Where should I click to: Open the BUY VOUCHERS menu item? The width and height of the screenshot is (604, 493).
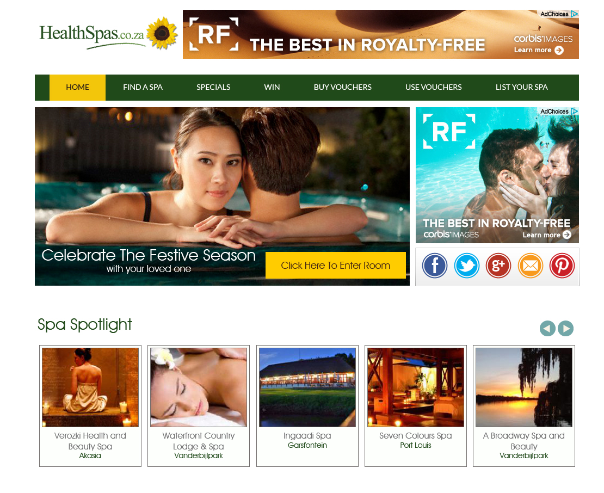click(x=343, y=88)
